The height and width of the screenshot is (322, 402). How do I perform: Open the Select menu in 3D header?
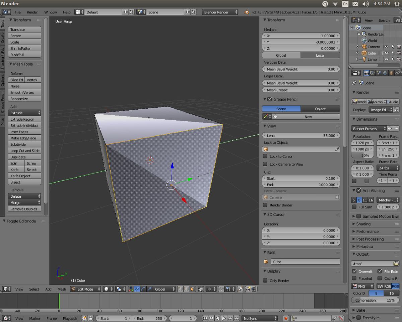pos(34,289)
